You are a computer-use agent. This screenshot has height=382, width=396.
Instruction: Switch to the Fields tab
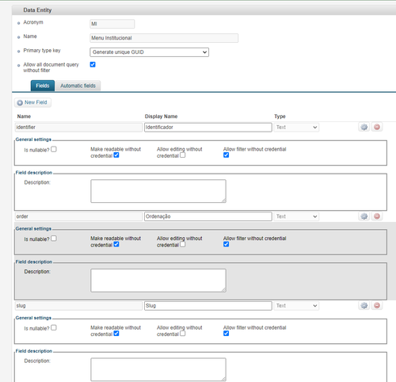[43, 86]
